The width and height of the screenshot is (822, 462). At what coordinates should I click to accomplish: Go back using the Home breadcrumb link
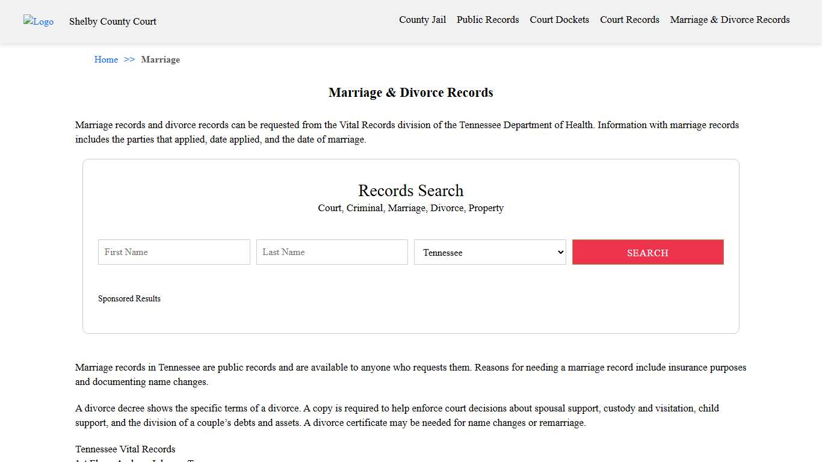[106, 59]
